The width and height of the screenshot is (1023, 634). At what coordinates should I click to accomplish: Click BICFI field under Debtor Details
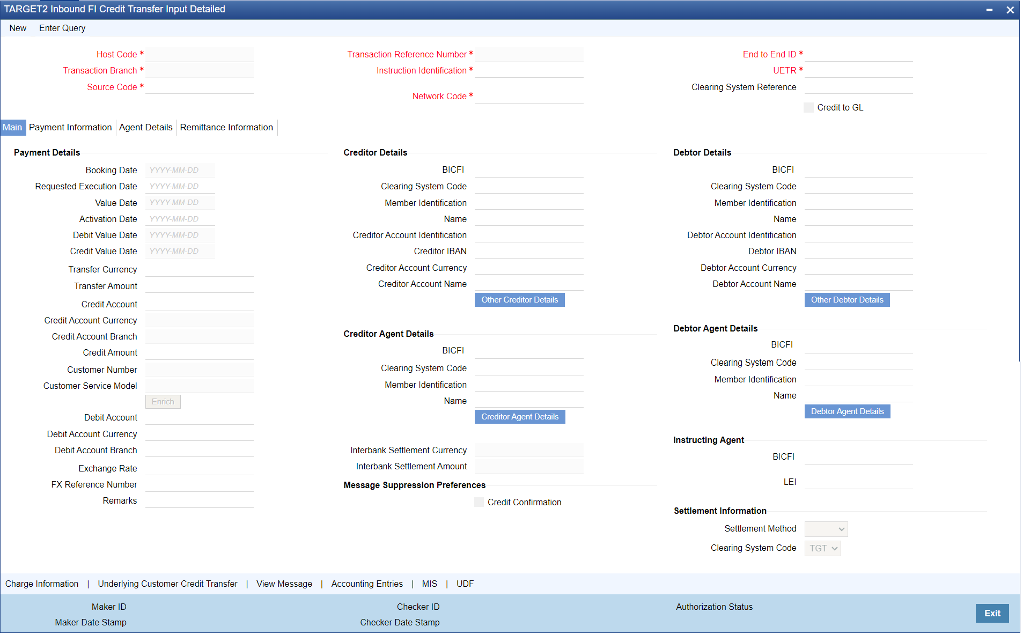859,170
